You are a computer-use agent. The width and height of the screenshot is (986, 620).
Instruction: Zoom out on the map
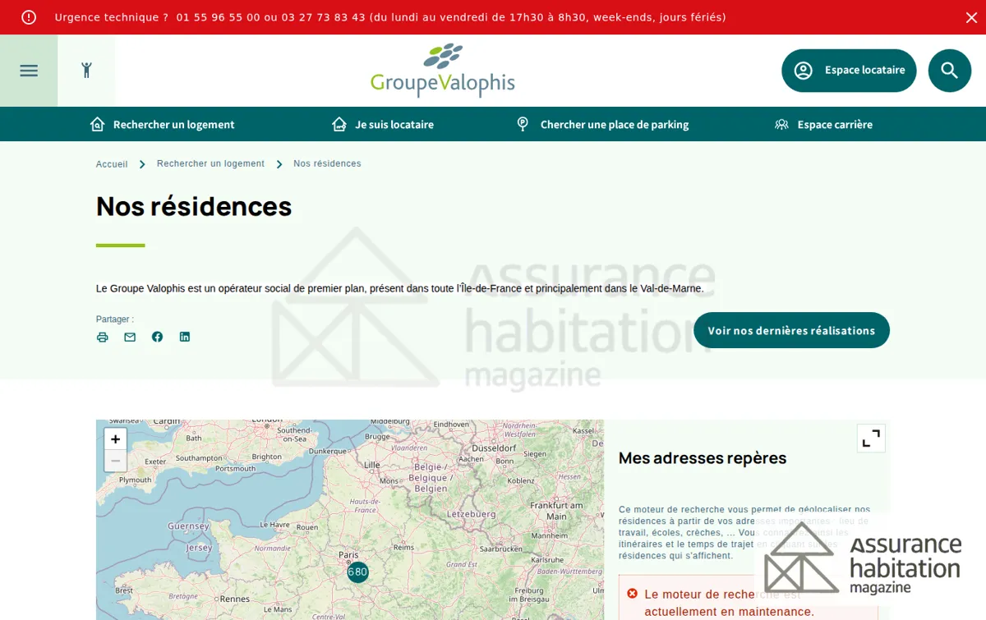point(116,461)
